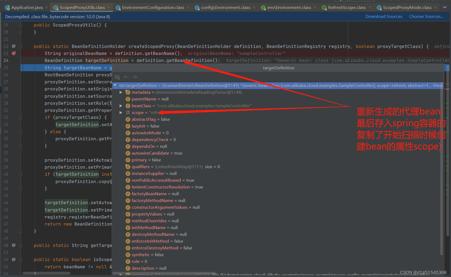Click the field icon beside primary

tap(128, 160)
